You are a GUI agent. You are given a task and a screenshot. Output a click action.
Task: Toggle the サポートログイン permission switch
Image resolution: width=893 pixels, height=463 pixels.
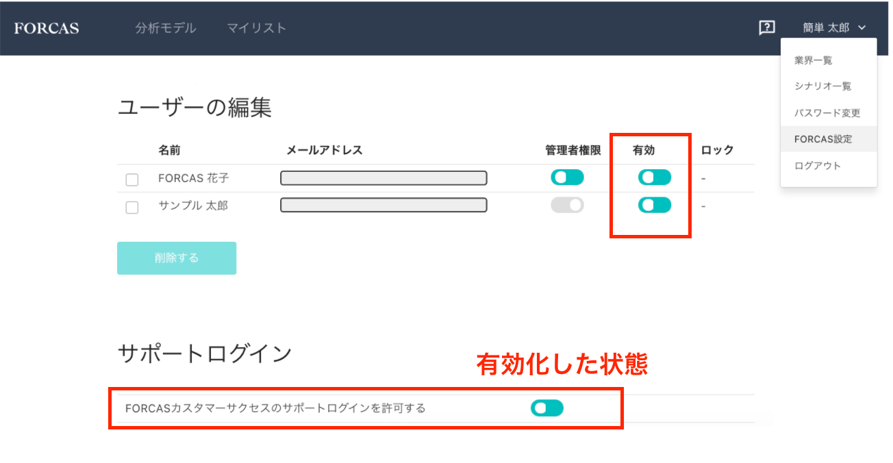546,408
